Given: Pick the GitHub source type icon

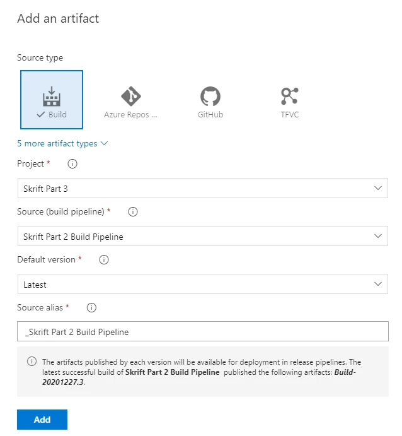Looking at the screenshot, I should 210,96.
